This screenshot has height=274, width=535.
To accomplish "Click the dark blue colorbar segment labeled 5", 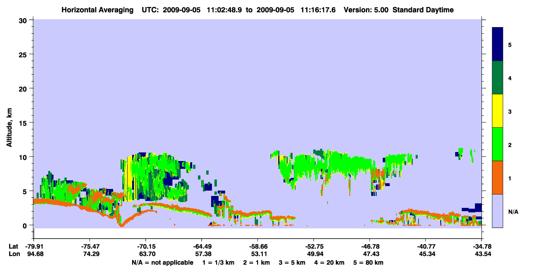I will pos(498,44).
